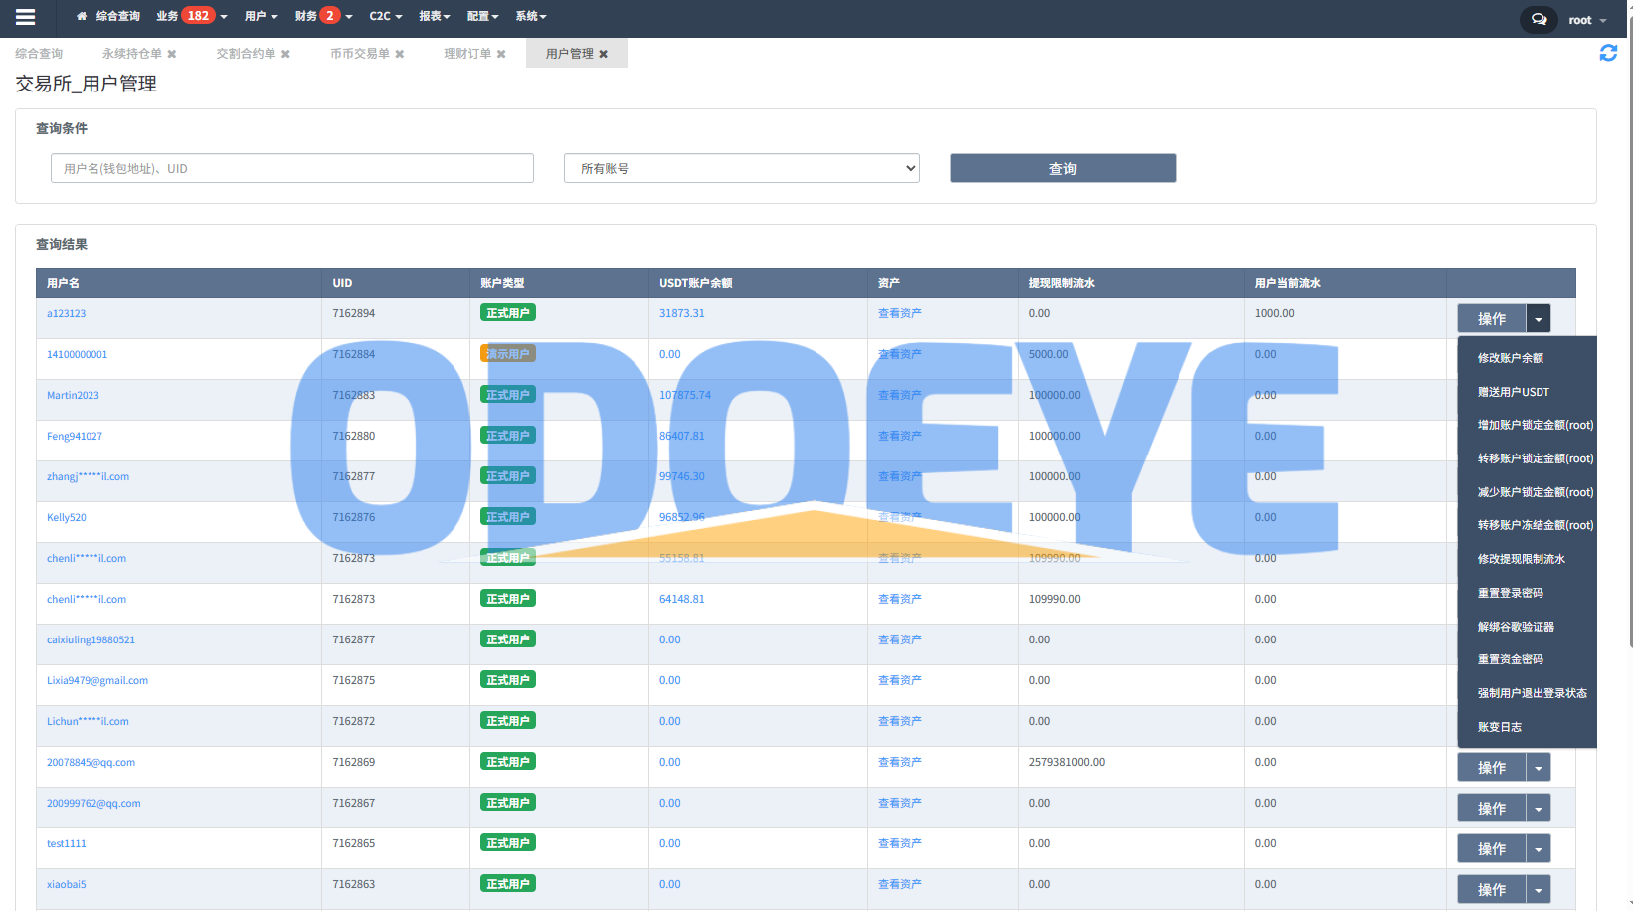Click the hamburger menu icon
Viewport: 1633px width, 911px height.
point(26,17)
